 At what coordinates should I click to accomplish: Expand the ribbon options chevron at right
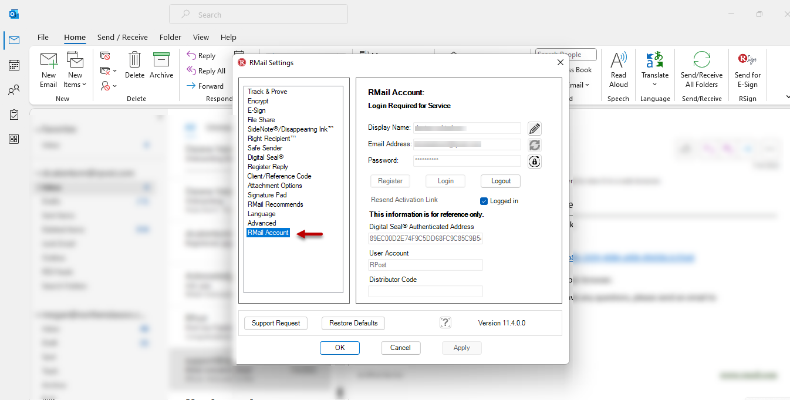click(787, 97)
